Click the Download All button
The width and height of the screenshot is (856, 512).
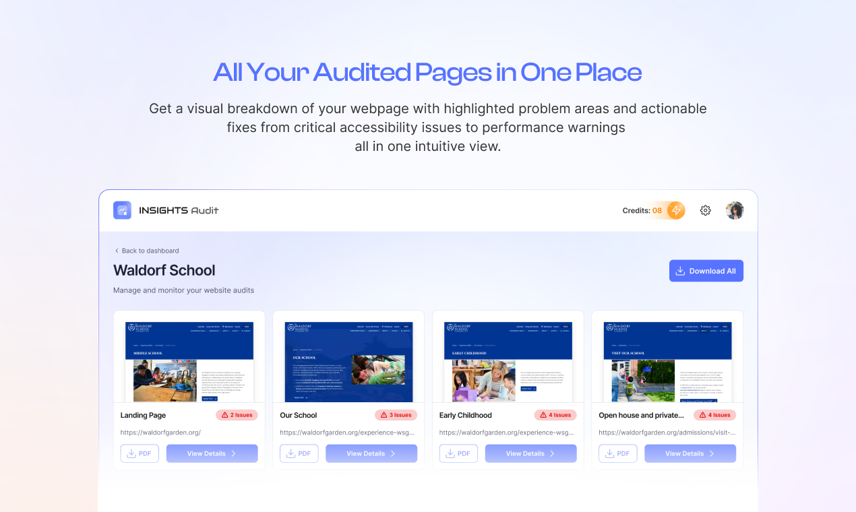pyautogui.click(x=706, y=270)
